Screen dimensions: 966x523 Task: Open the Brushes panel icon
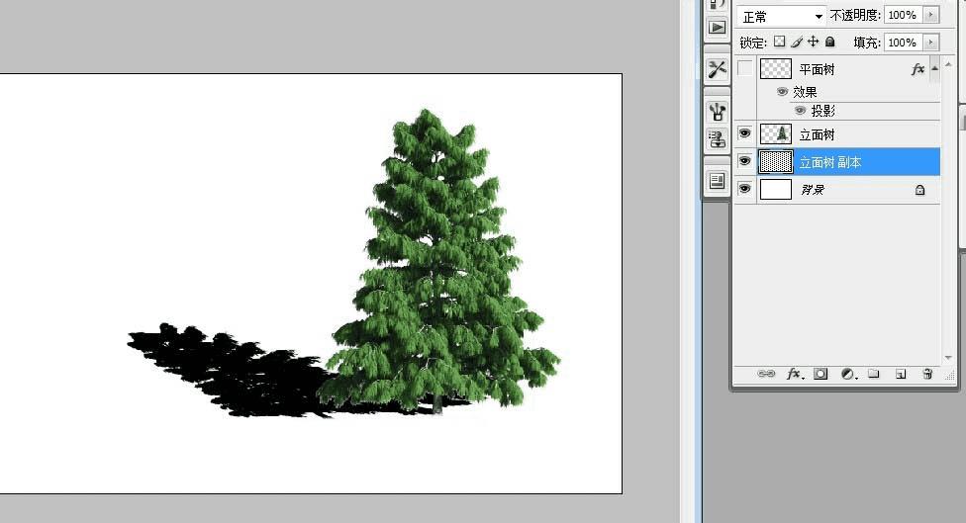coord(718,112)
